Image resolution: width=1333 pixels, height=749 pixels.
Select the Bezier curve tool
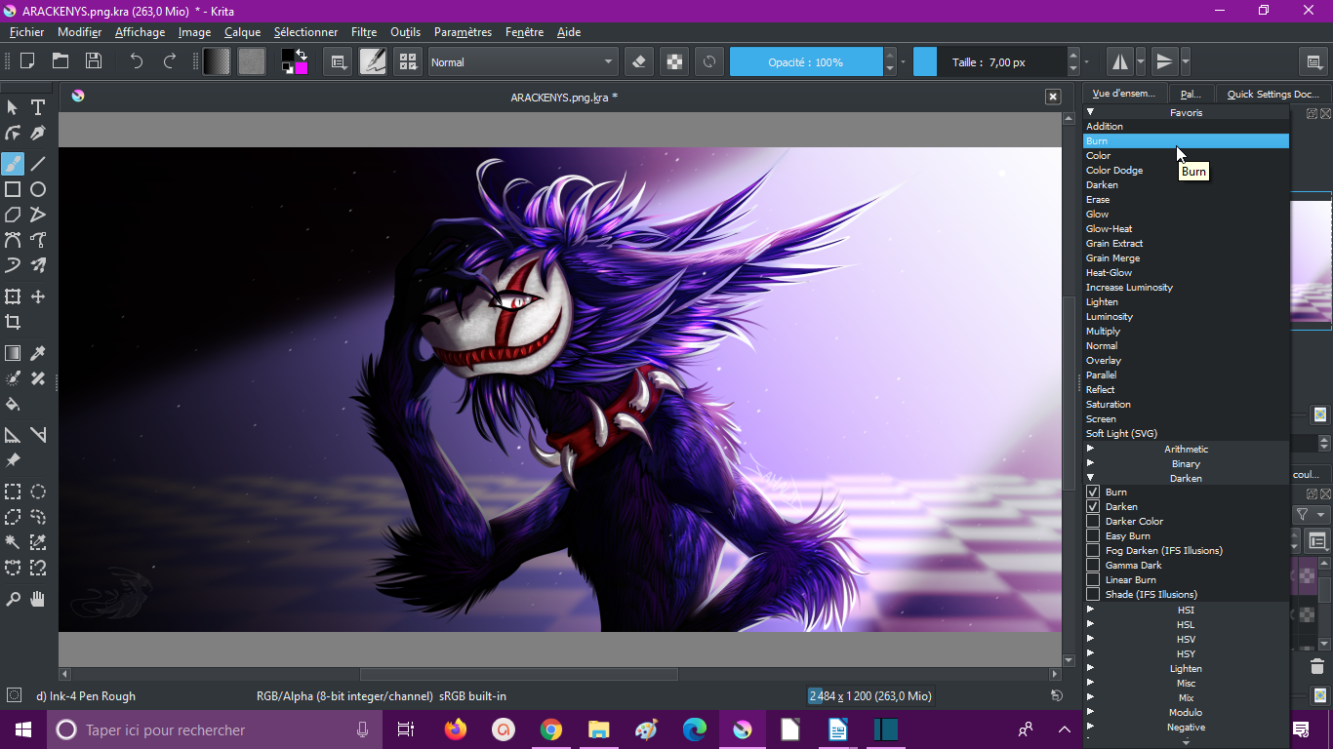13,240
